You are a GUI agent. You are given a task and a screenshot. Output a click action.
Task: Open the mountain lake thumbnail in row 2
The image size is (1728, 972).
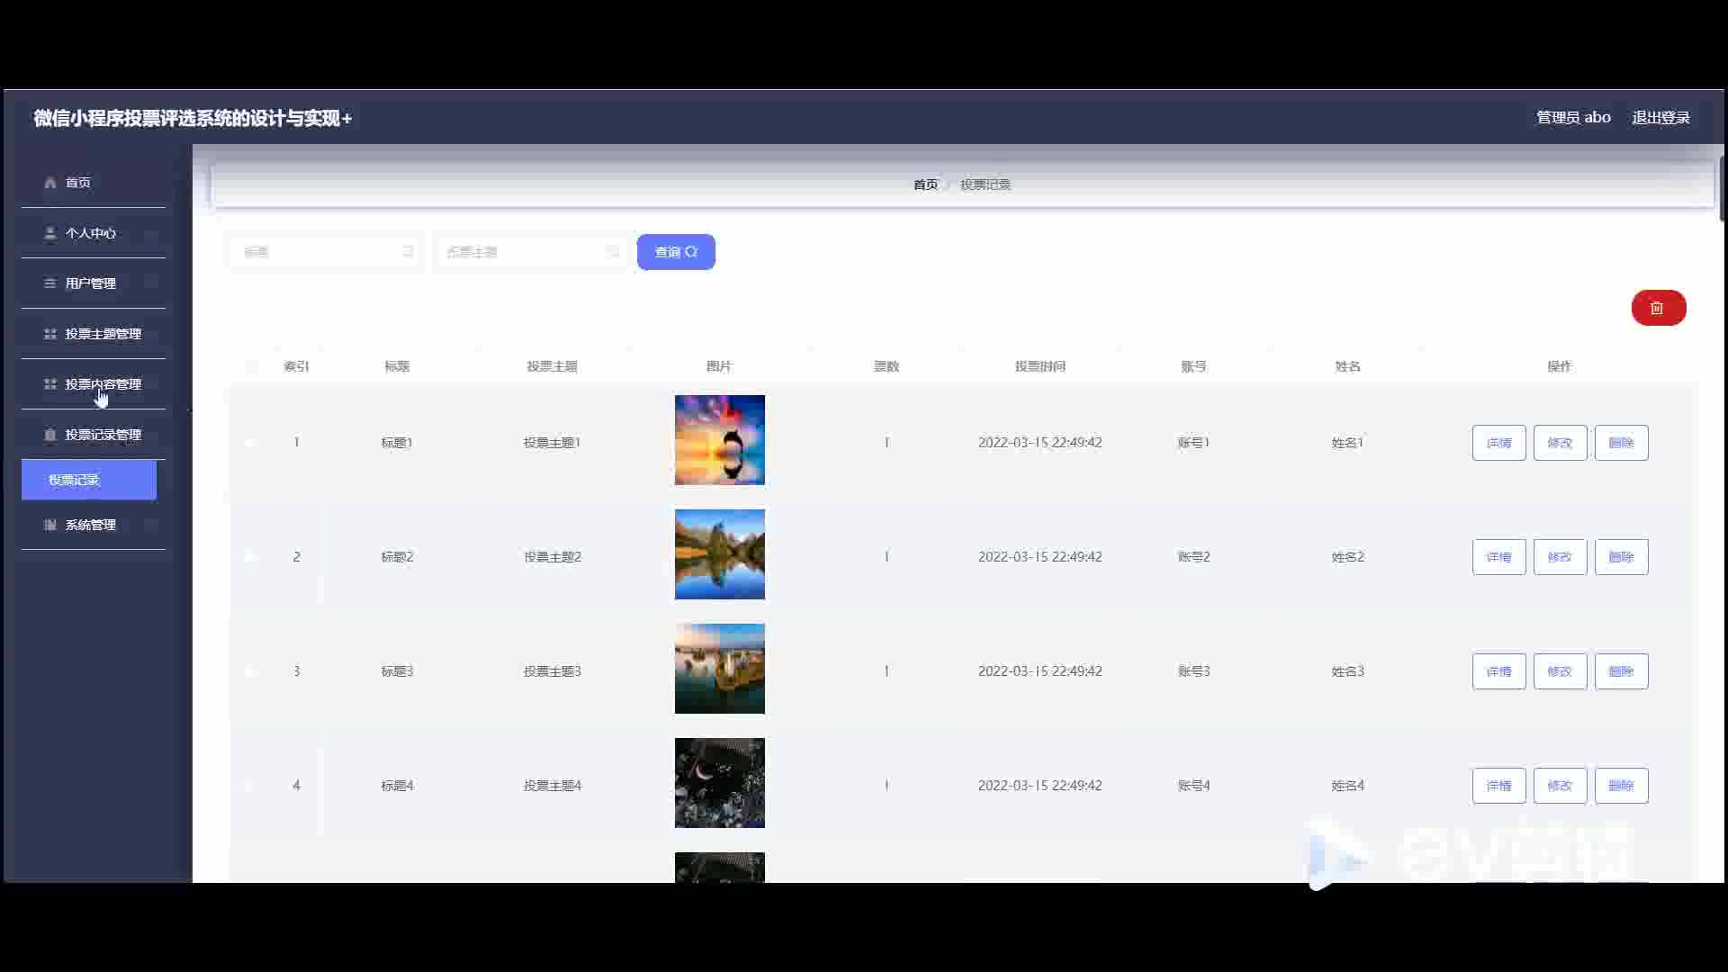tap(720, 554)
